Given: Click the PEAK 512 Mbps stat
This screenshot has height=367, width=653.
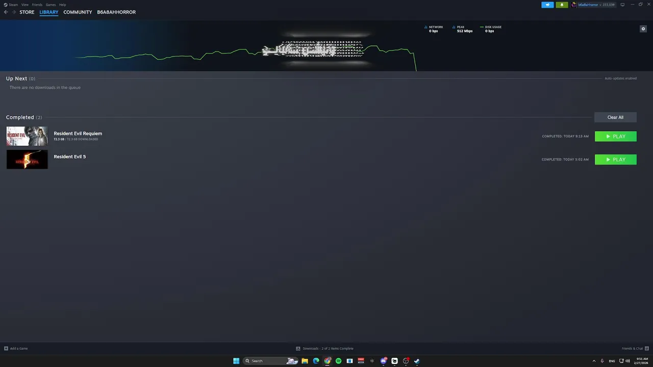Looking at the screenshot, I should coord(463,29).
